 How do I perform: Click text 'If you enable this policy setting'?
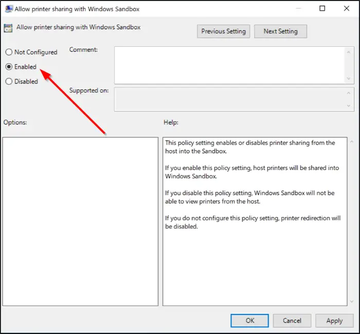pyautogui.click(x=208, y=168)
